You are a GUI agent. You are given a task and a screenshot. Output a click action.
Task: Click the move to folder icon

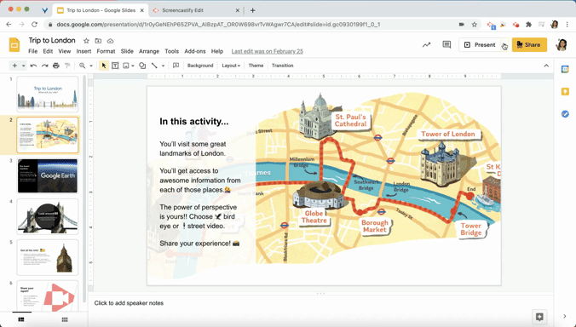point(98,41)
